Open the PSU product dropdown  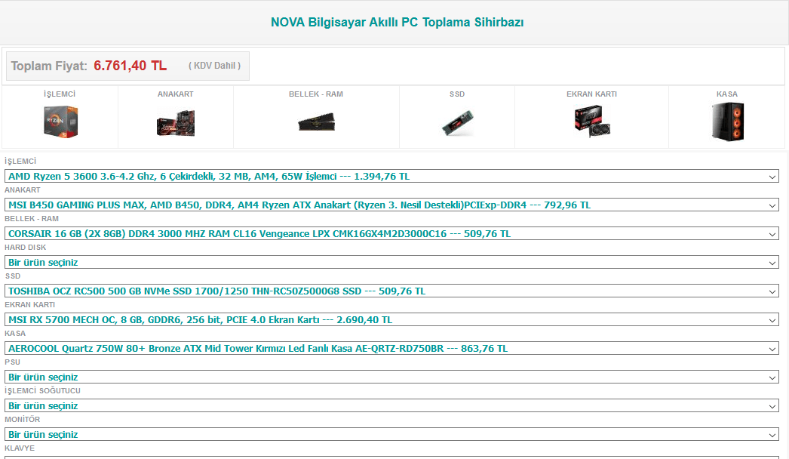click(391, 377)
